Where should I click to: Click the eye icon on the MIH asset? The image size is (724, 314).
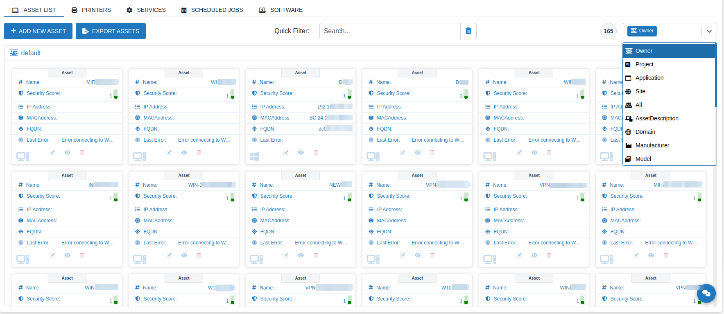tap(651, 255)
